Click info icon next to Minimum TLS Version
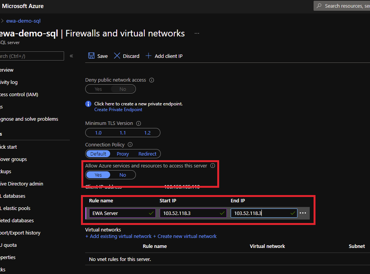 coord(139,123)
